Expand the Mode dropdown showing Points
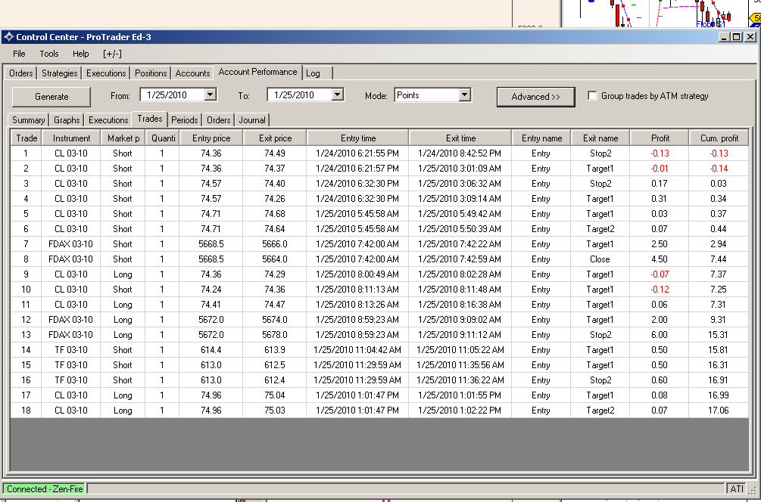The height and width of the screenshot is (502, 761). 464,95
